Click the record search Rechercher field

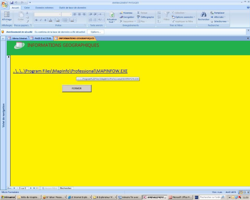(66, 188)
